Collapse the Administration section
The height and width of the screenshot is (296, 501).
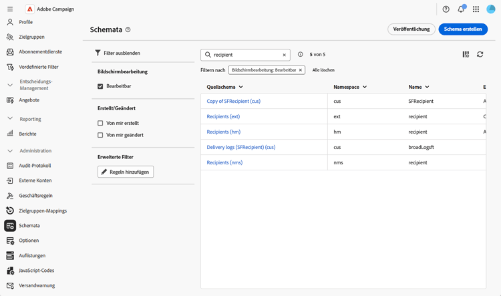click(x=10, y=150)
